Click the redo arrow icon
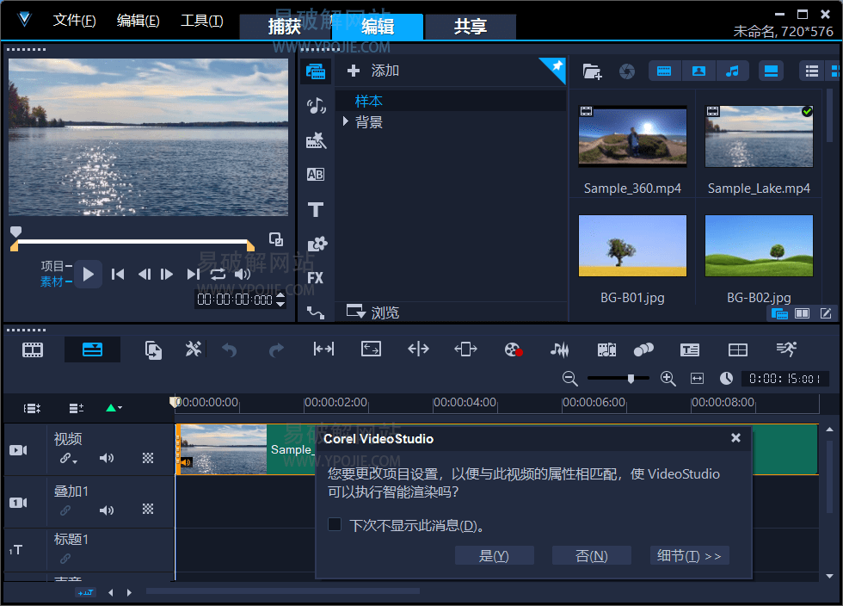 [276, 350]
